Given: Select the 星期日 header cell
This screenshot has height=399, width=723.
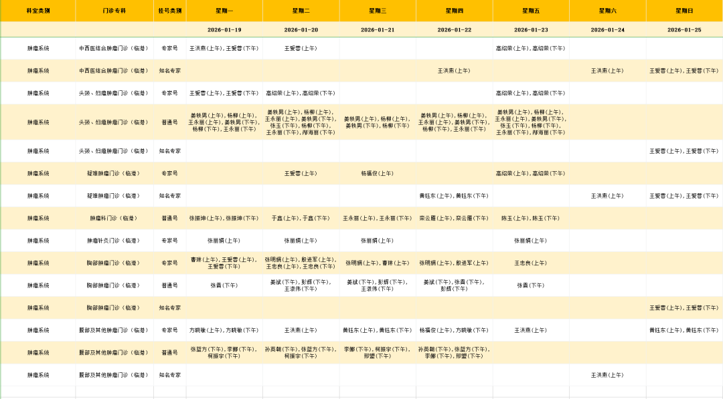Looking at the screenshot, I should pos(684,11).
